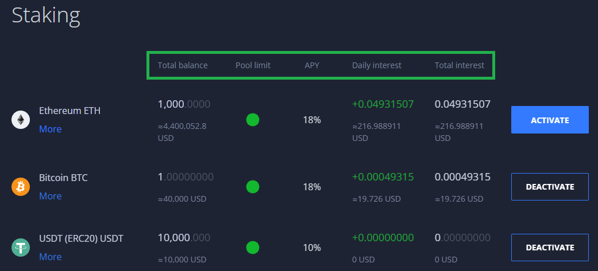
Task: Click the Ethereum coin icon
Action: [21, 120]
